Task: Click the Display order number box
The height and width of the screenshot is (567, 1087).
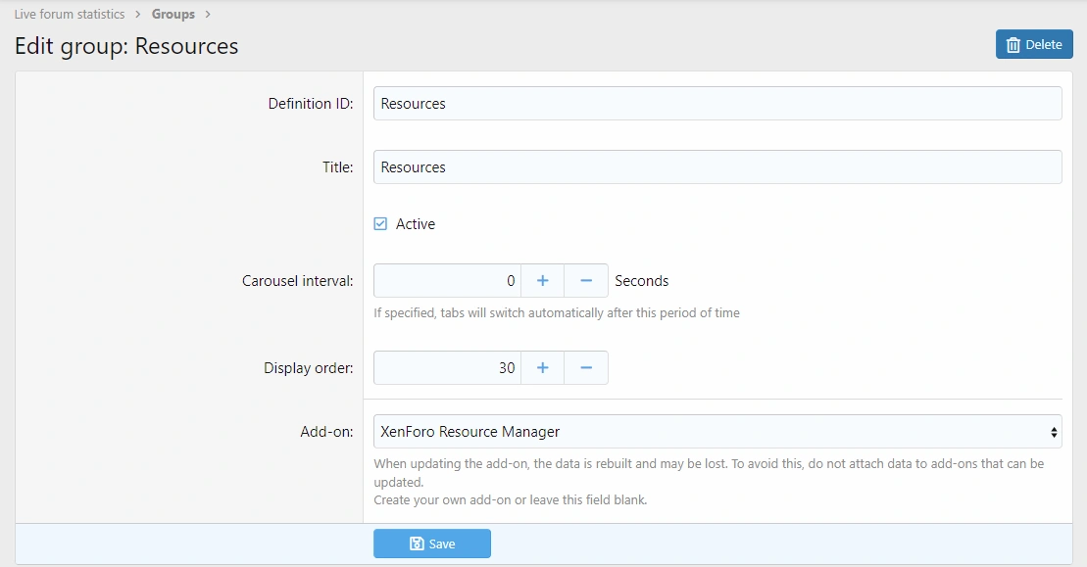Action: [x=447, y=368]
